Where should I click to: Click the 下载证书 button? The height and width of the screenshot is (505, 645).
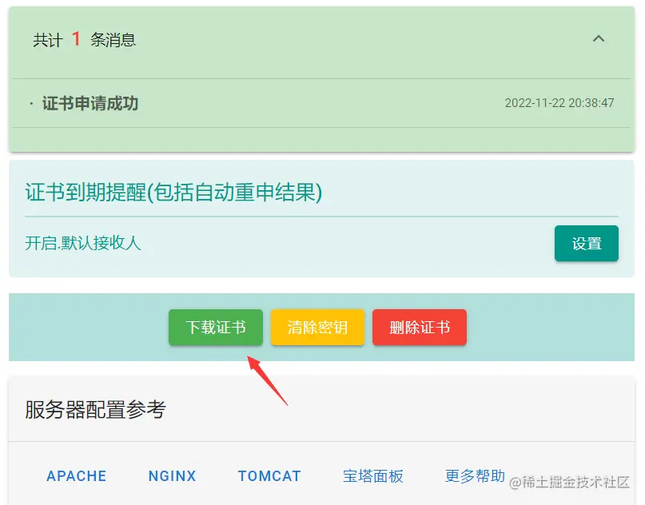(216, 328)
